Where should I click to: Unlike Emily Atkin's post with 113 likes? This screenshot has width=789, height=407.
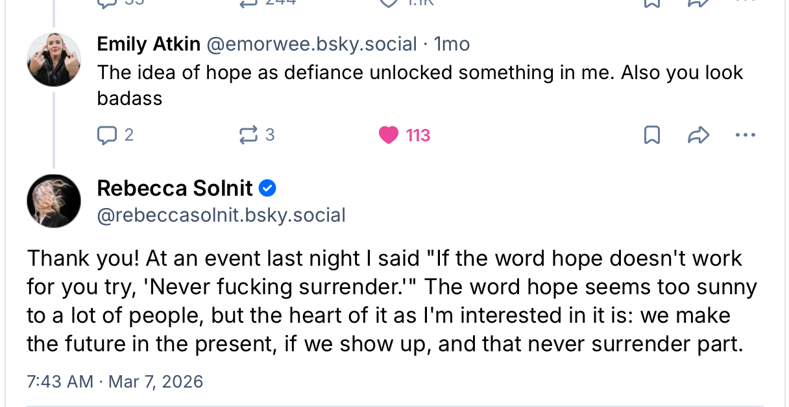[389, 135]
